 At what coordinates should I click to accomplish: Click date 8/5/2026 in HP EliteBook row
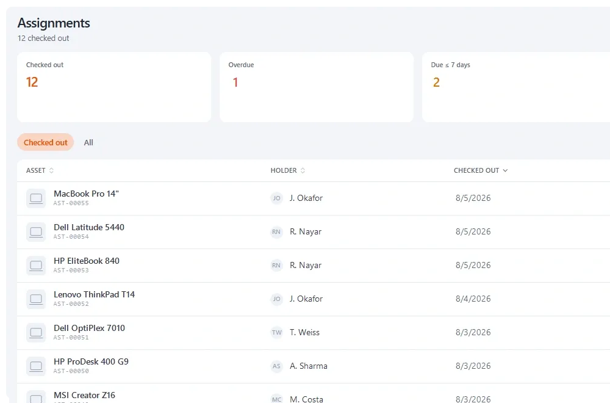coord(473,265)
